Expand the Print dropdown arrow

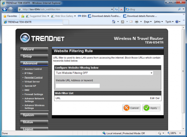click(141, 22)
